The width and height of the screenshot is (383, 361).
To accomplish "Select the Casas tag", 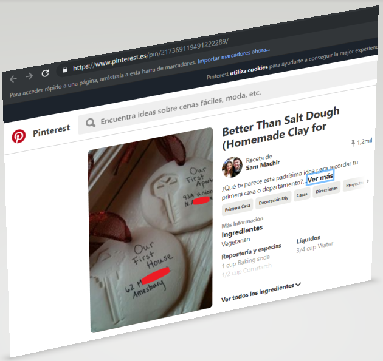I will pos(302,195).
